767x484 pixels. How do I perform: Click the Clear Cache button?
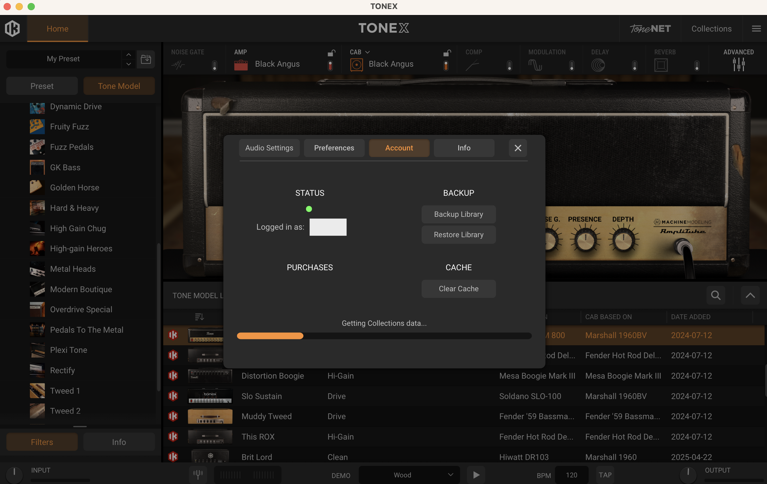458,289
